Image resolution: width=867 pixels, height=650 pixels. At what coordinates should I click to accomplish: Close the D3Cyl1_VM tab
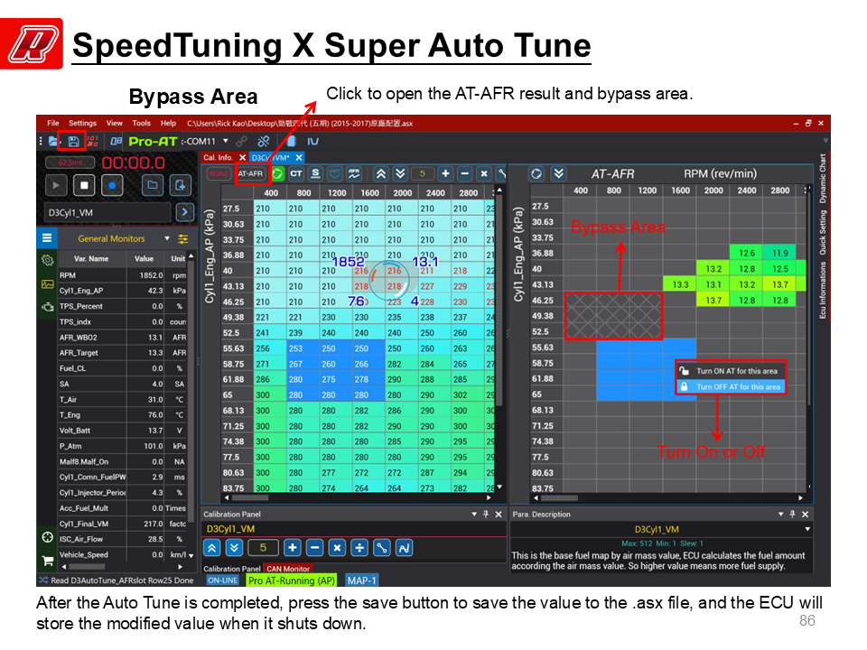coord(299,157)
